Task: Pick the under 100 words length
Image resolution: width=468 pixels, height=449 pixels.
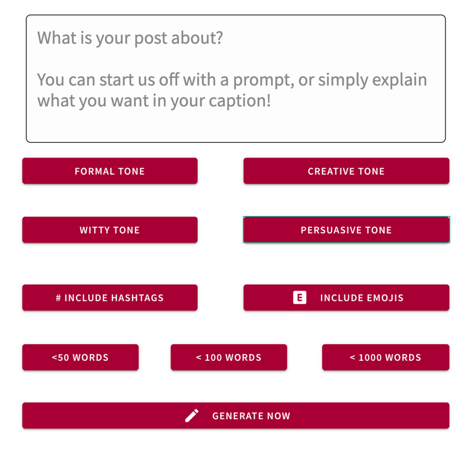Action: click(229, 357)
